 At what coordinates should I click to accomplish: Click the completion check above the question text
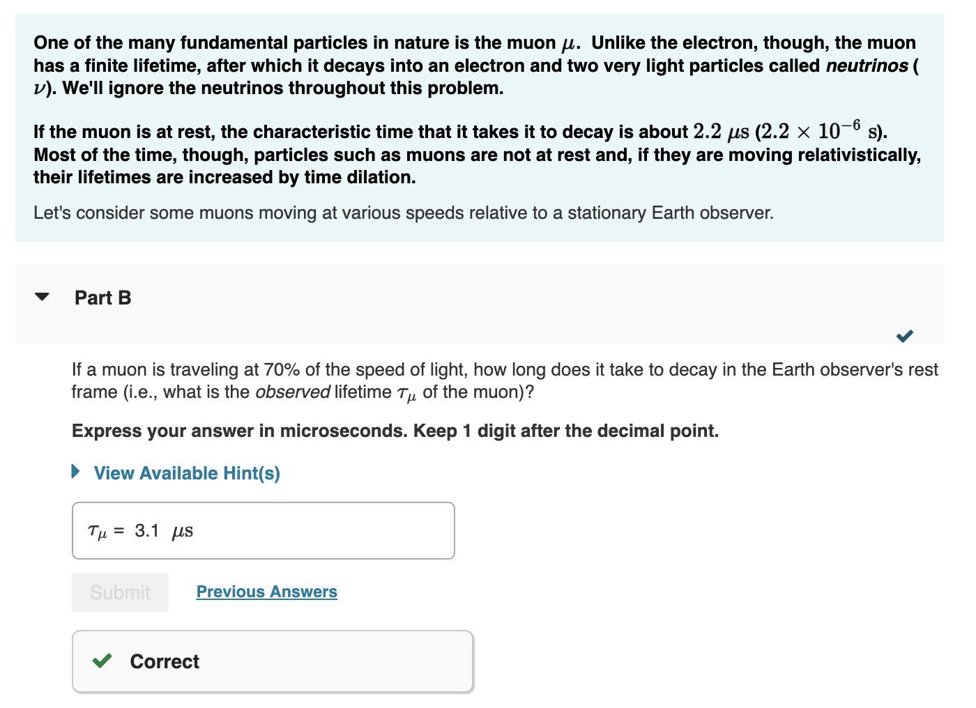(x=904, y=336)
